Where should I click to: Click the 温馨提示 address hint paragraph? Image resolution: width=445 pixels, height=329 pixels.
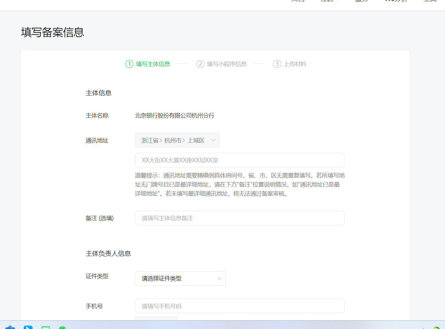click(x=240, y=185)
